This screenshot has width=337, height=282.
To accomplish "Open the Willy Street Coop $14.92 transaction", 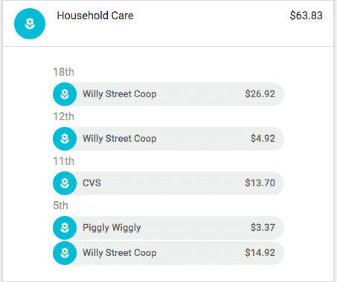I will coord(168,253).
